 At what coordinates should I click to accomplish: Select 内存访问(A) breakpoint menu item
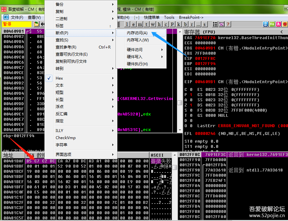pos(137,33)
